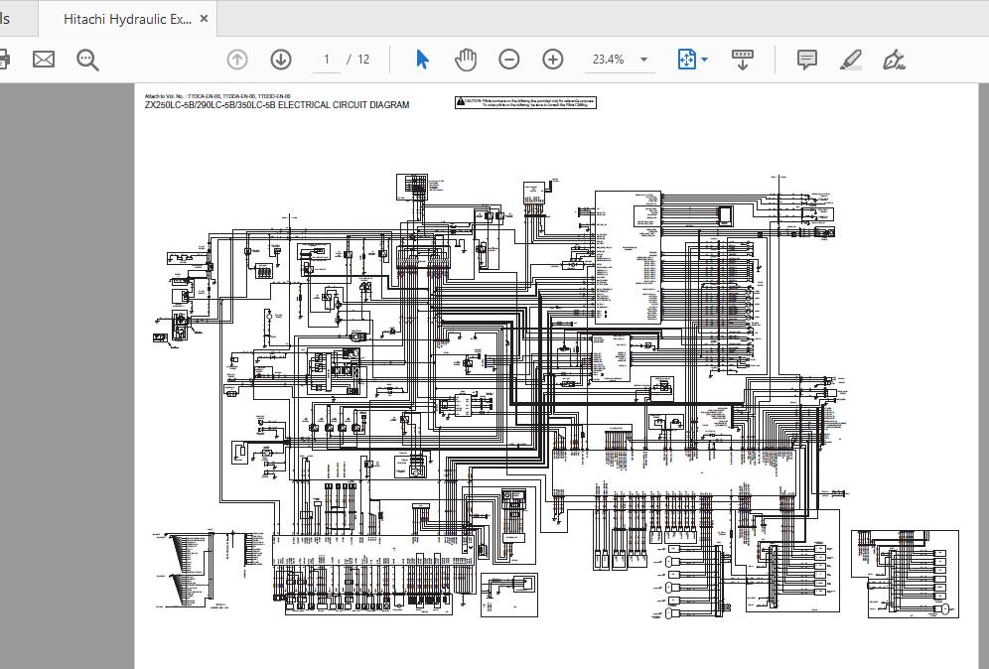Image resolution: width=989 pixels, height=669 pixels.
Task: Expand the fit page options dropdown arrow
Action: 705,60
